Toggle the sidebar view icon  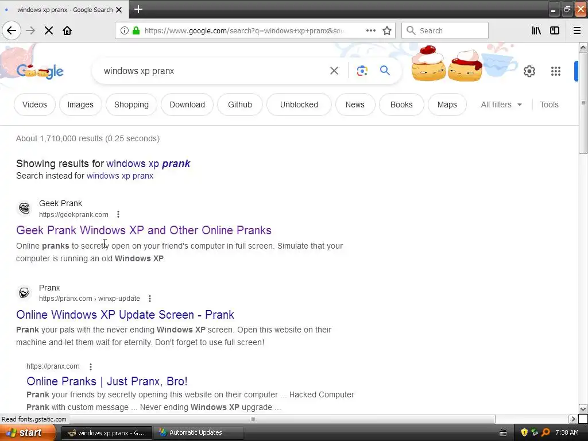coord(555,30)
